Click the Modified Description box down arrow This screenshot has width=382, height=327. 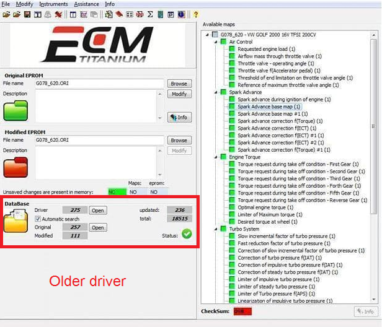tap(160, 175)
